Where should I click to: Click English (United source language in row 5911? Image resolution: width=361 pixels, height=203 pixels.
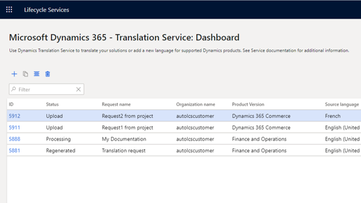[x=343, y=128]
